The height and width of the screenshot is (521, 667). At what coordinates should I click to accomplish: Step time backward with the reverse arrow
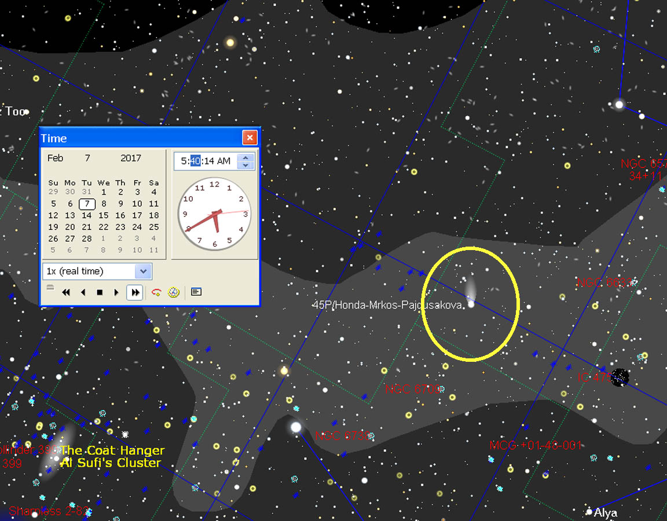[x=83, y=292]
